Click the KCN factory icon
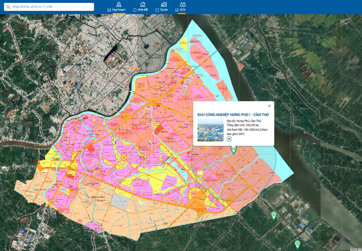 182,4
